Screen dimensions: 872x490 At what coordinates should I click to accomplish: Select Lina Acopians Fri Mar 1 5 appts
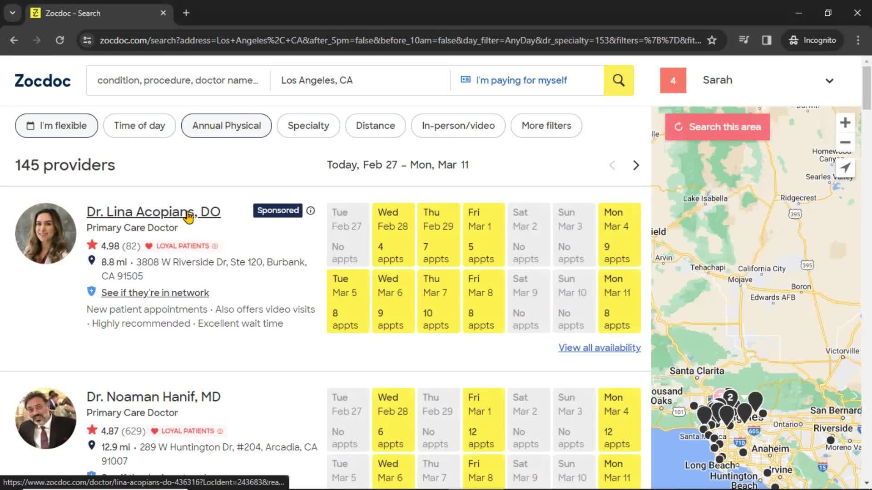coord(484,235)
